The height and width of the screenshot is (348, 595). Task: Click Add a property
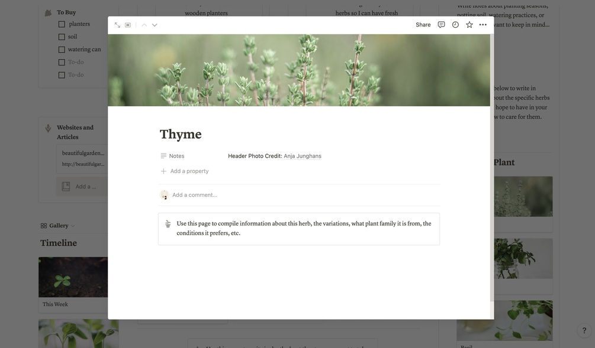click(x=185, y=171)
